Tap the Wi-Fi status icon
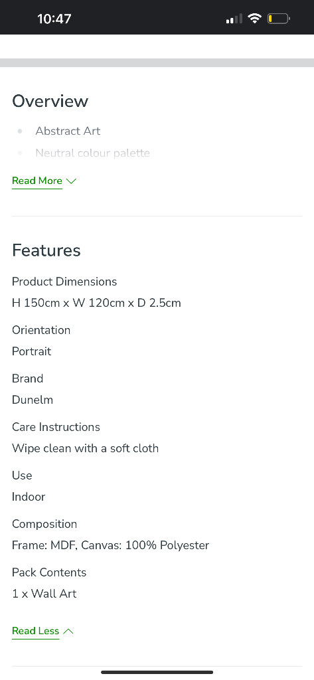Viewport: 314px width, 680px height. tap(254, 19)
